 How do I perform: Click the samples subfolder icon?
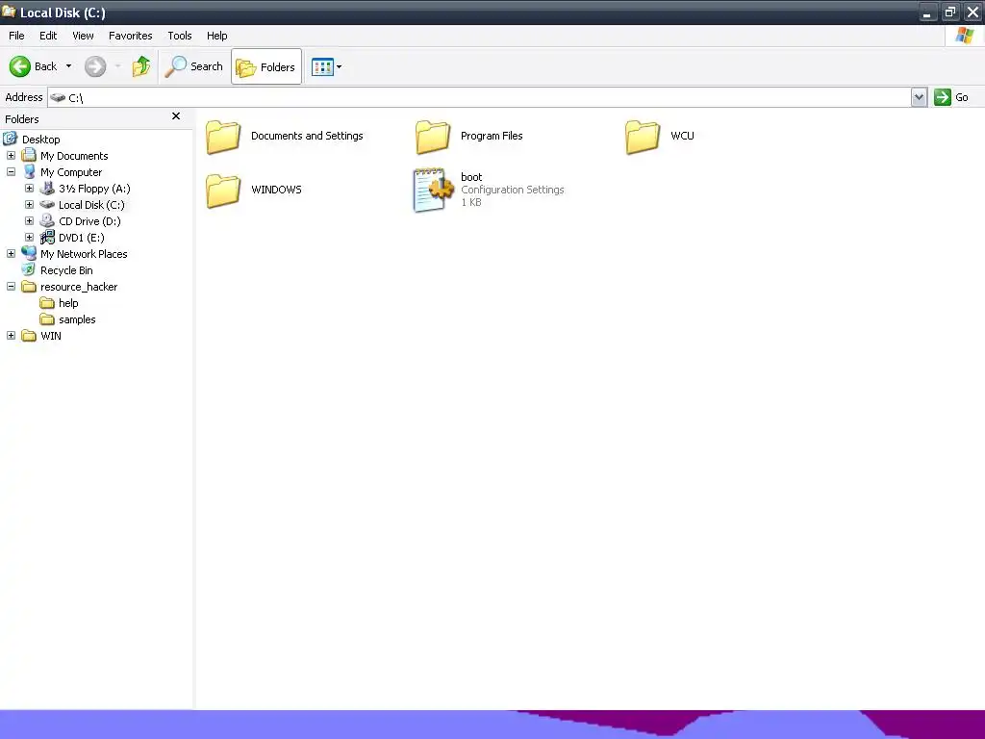47,319
